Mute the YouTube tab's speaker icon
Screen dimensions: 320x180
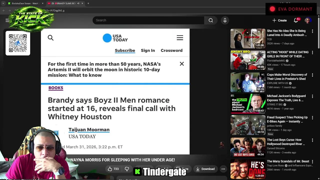click(x=78, y=3)
